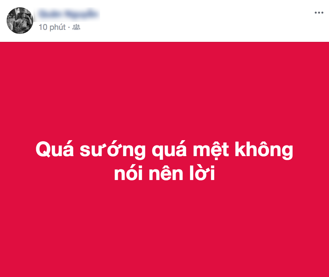Click the word "sướng" in the post

112,150
